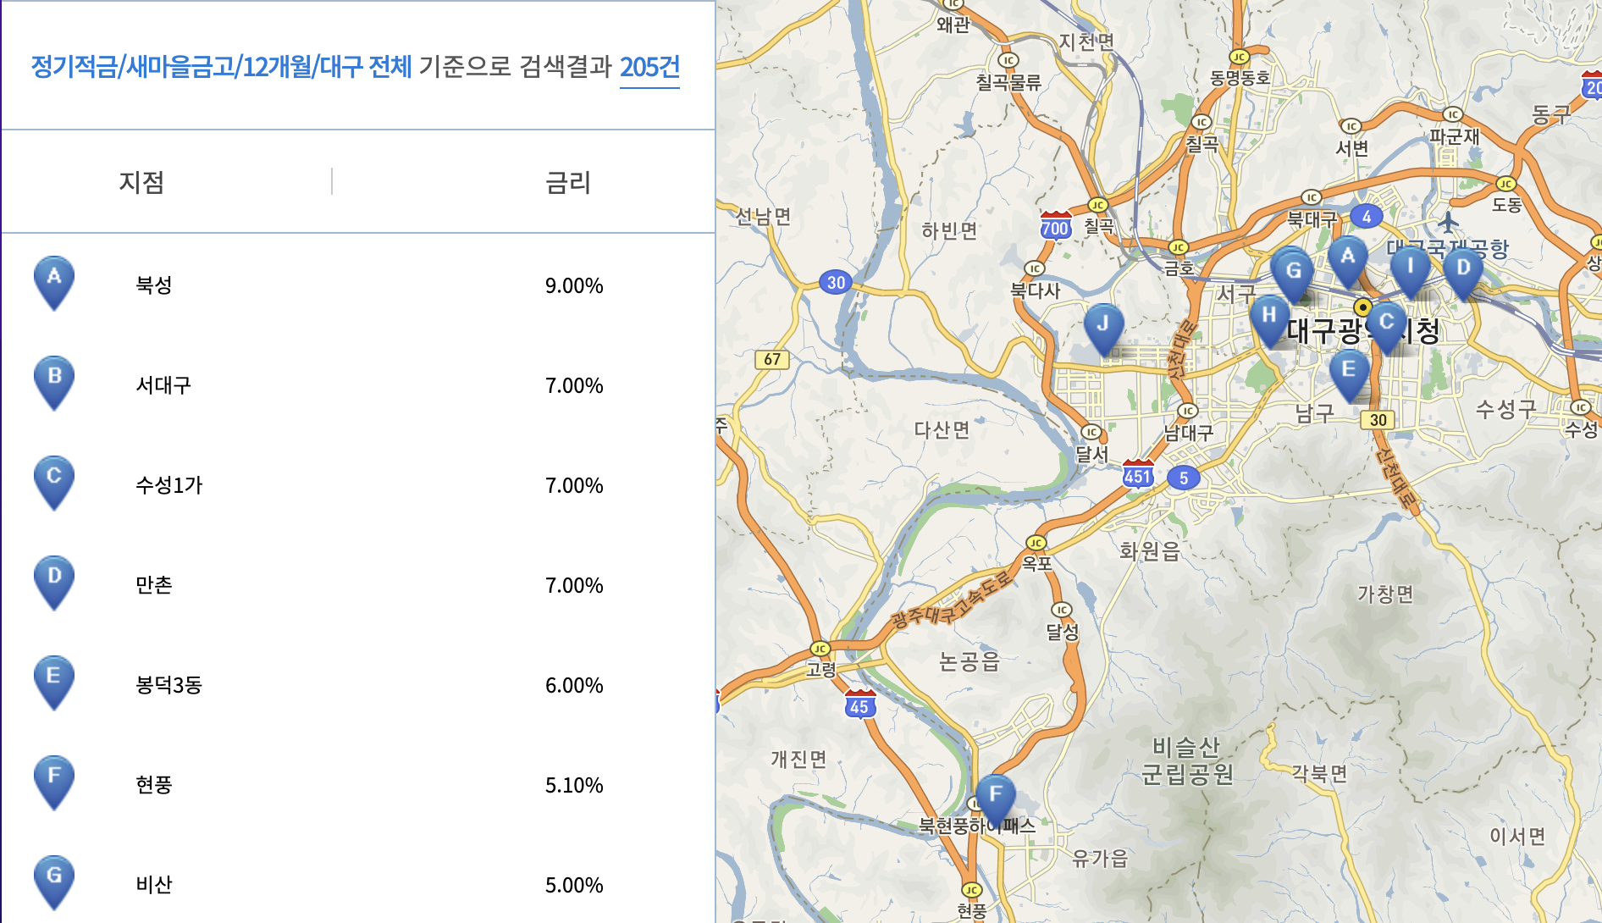Select map pin G on the map
This screenshot has width=1602, height=923.
point(1294,277)
